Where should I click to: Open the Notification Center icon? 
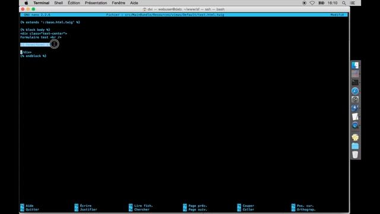point(353,3)
